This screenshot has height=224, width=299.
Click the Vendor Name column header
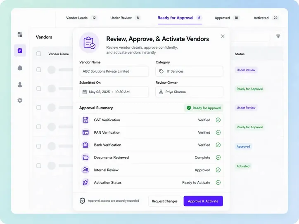(x=59, y=54)
